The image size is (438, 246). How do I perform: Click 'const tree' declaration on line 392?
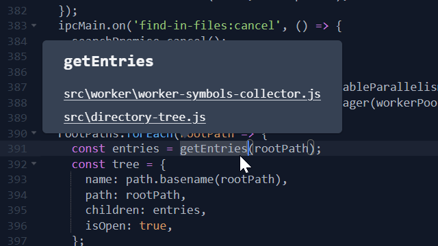[105, 164]
